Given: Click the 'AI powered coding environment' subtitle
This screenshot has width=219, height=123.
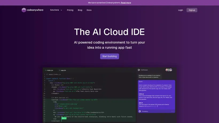Looking at the screenshot, I should tap(109, 45).
